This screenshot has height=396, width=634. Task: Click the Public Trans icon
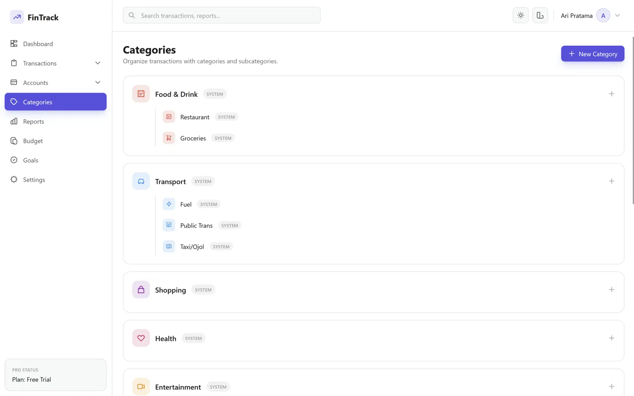169,225
